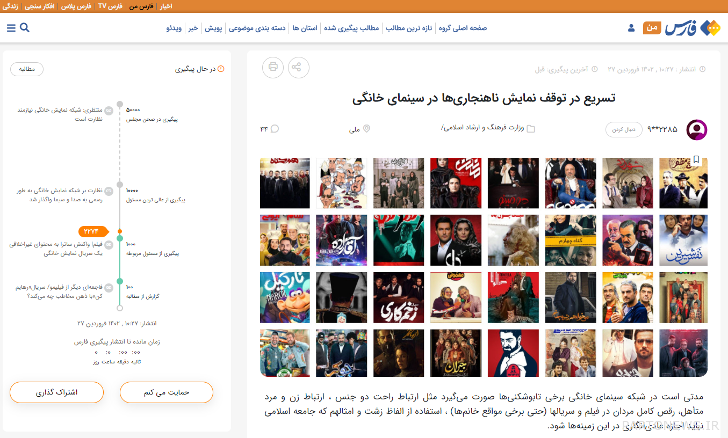Click the print icon above the article

273,67
